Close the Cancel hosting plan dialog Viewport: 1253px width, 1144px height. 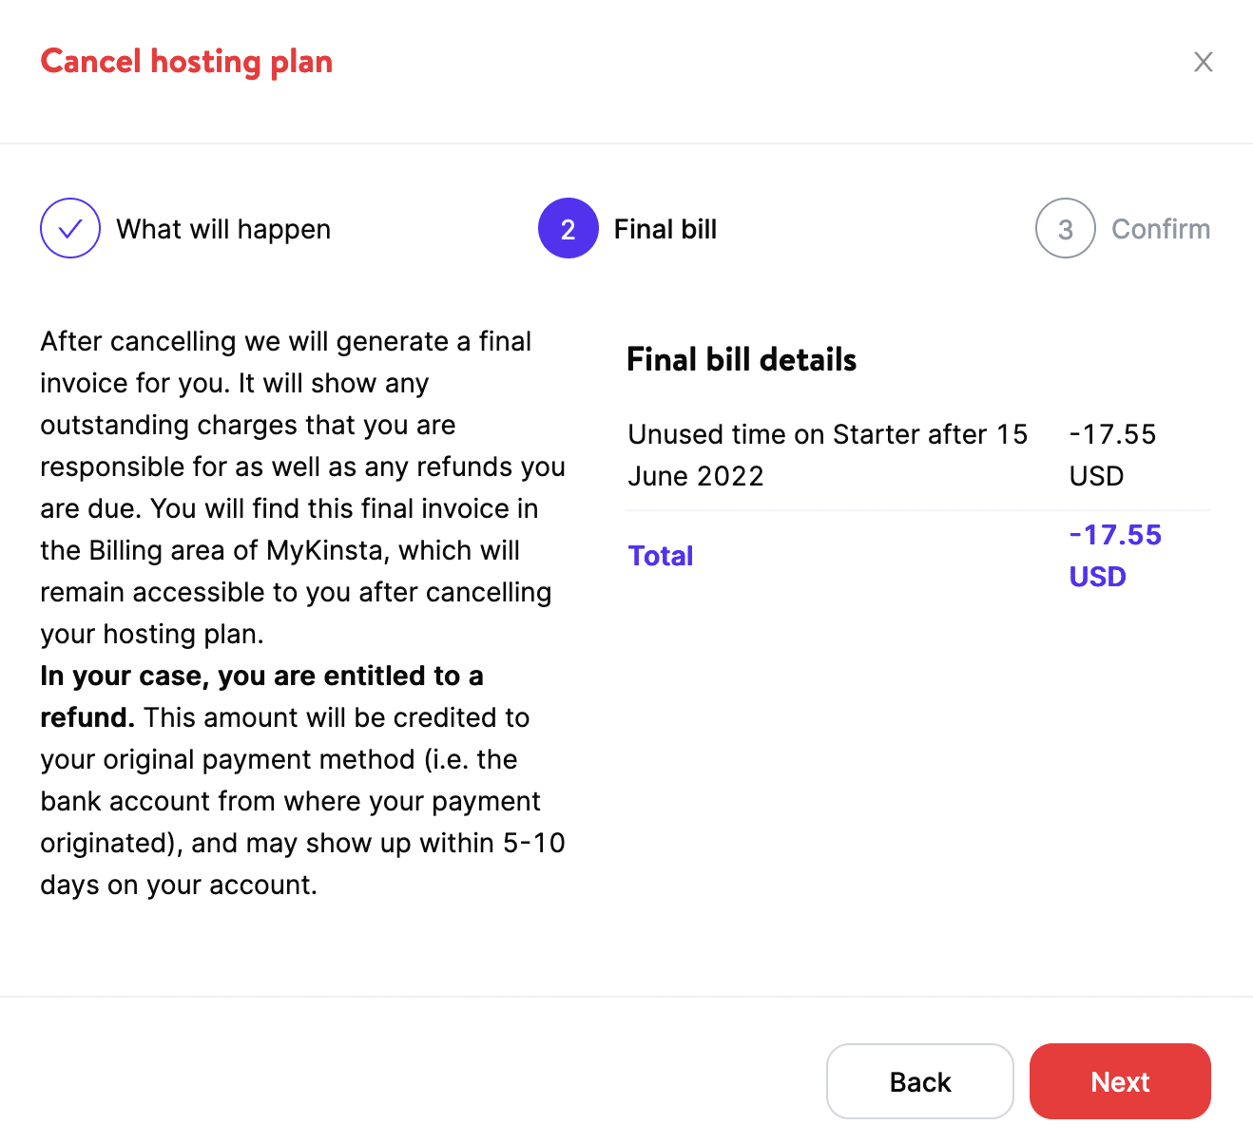[1203, 62]
